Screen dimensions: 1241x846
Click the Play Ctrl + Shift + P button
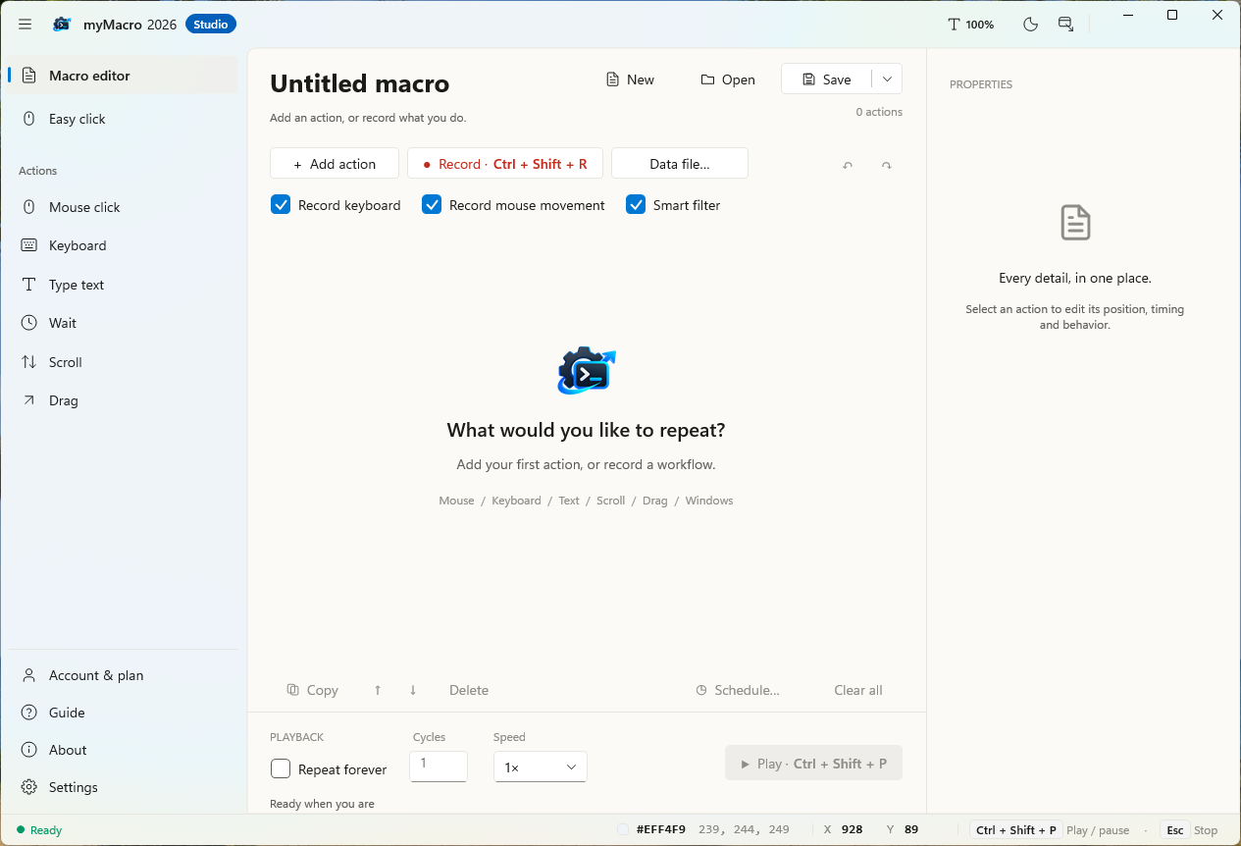(813, 764)
